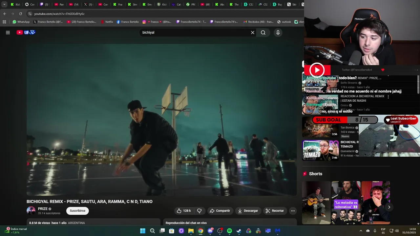This screenshot has height=236, width=420.
Task: Start voice search with the microphone icon
Action: (278, 32)
